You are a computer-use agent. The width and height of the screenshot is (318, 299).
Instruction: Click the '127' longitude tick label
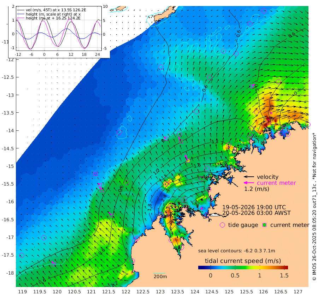(x=298, y=292)
